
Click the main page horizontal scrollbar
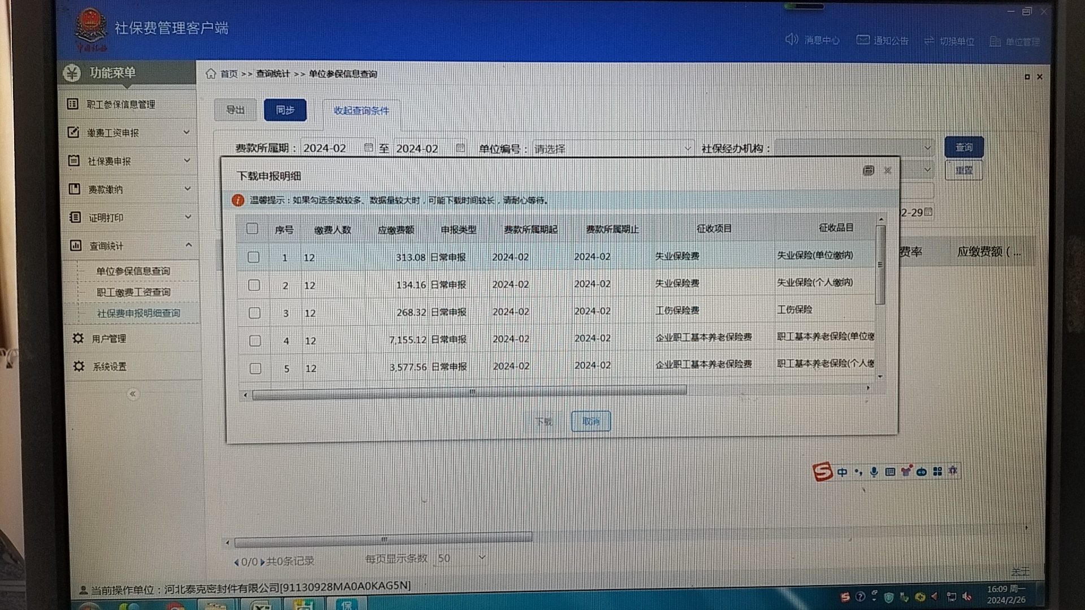click(383, 539)
